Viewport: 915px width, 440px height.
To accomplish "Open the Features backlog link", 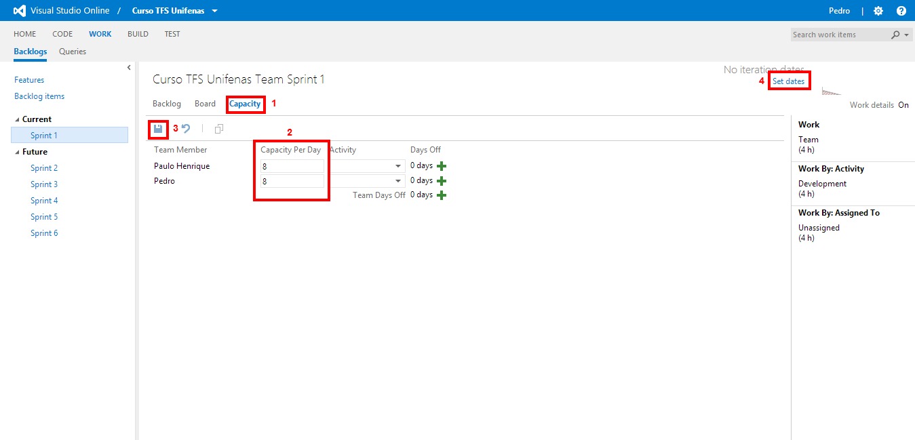I will [x=29, y=80].
